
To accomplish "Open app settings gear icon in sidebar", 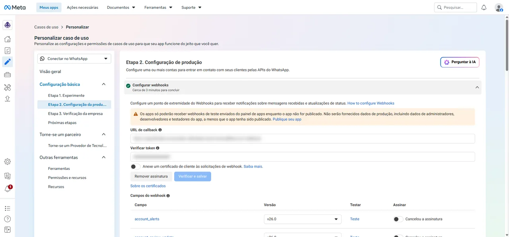I will tap(8, 162).
